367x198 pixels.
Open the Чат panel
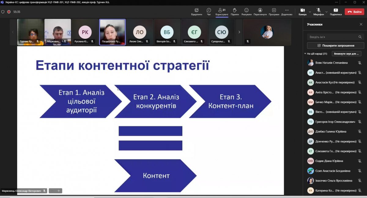pyautogui.click(x=208, y=11)
